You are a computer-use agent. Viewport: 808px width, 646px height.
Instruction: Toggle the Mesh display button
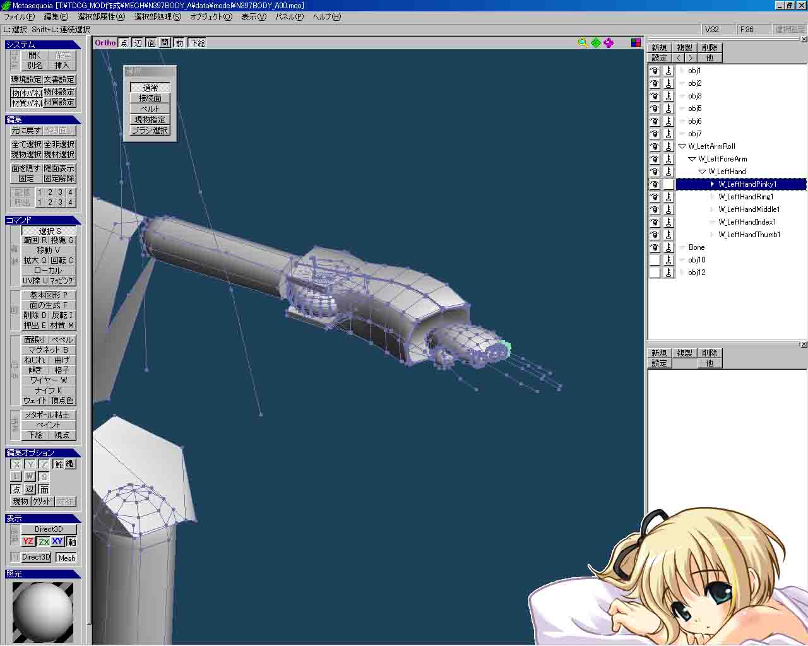[66, 558]
